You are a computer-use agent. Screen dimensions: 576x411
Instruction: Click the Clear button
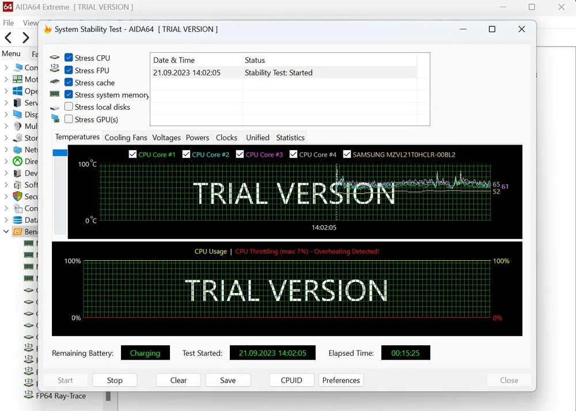pyautogui.click(x=178, y=380)
